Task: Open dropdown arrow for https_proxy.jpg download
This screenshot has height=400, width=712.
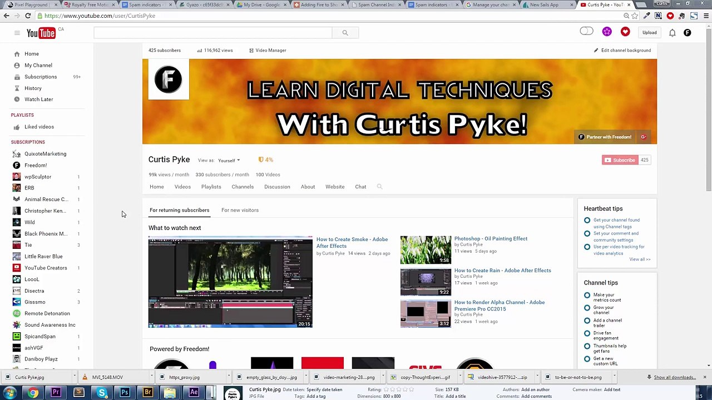Action: (x=228, y=378)
